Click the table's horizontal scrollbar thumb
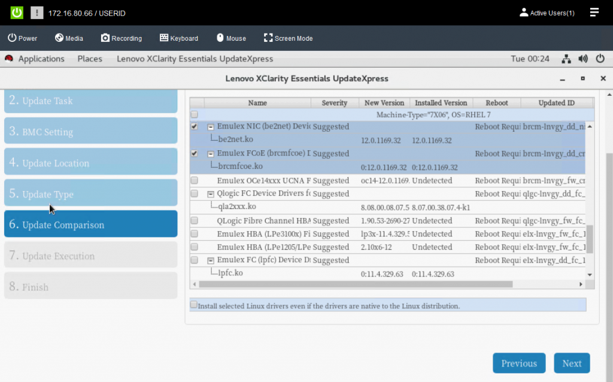Viewport: 613px width, 382px height. coord(356,284)
